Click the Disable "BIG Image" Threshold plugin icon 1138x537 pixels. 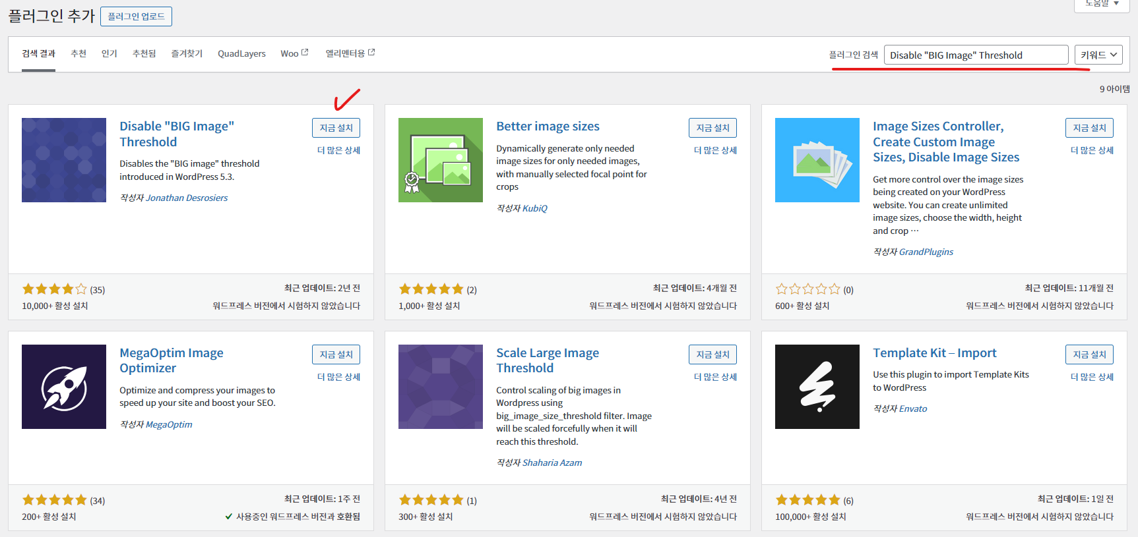[x=64, y=160]
